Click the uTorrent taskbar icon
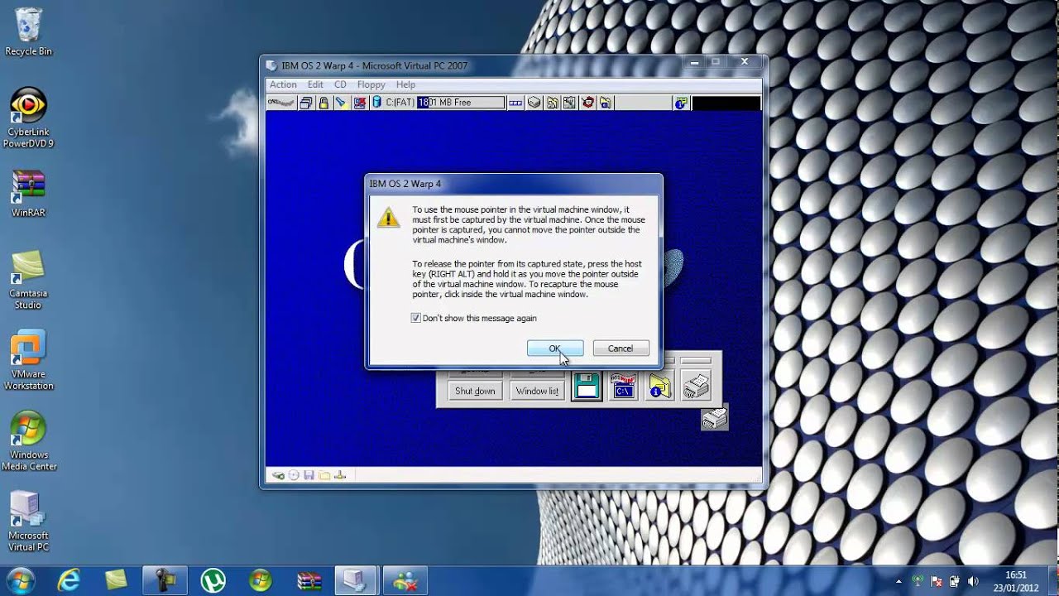This screenshot has height=596, width=1059. [213, 580]
